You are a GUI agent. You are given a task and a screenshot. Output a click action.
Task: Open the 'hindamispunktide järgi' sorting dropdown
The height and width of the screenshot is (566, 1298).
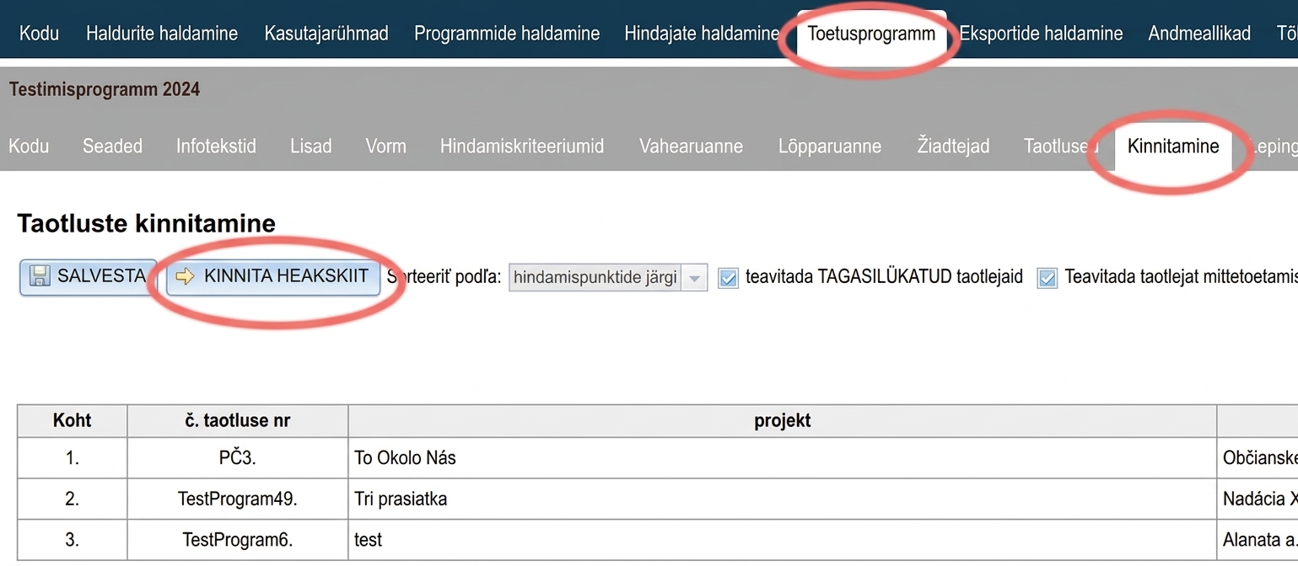tap(608, 277)
